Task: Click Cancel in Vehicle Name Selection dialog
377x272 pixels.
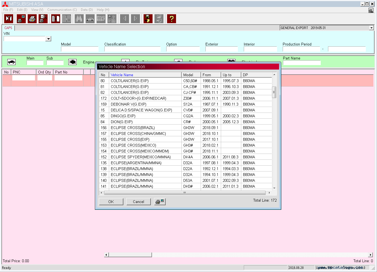Action: pyautogui.click(x=139, y=202)
